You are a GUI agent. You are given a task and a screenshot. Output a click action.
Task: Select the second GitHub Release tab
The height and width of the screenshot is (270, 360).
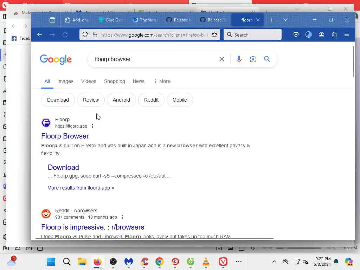(x=212, y=20)
